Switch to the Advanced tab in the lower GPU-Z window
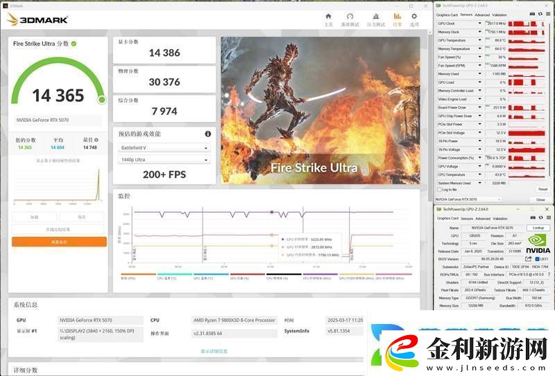Screen dimensions: 555x376 coord(483,218)
